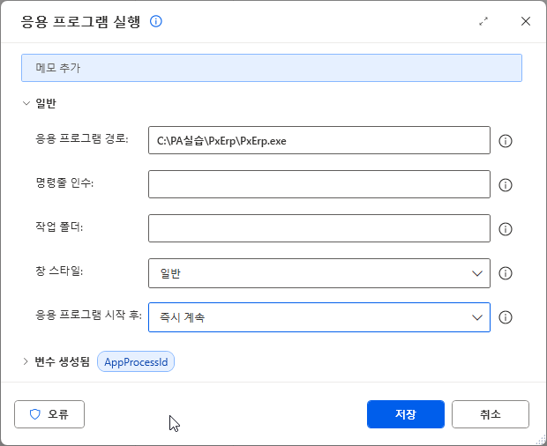The height and width of the screenshot is (446, 547).
Task: Click the 저장 button
Action: pos(406,414)
